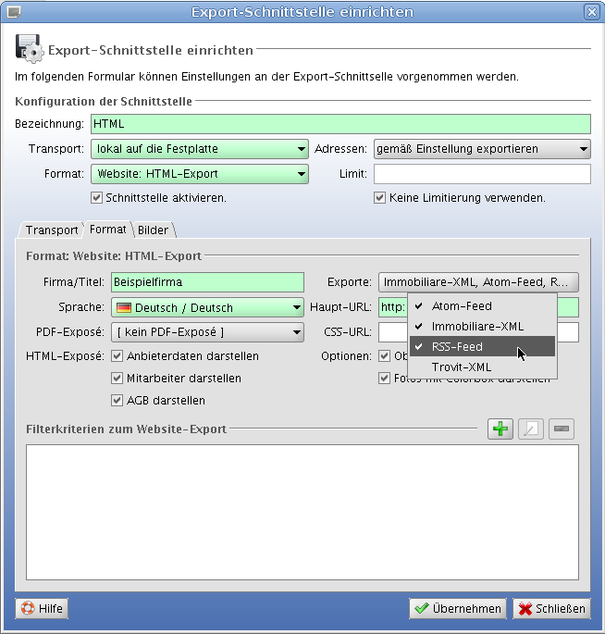The image size is (605, 634).
Task: Switch to the Bilder tab
Action: (154, 230)
